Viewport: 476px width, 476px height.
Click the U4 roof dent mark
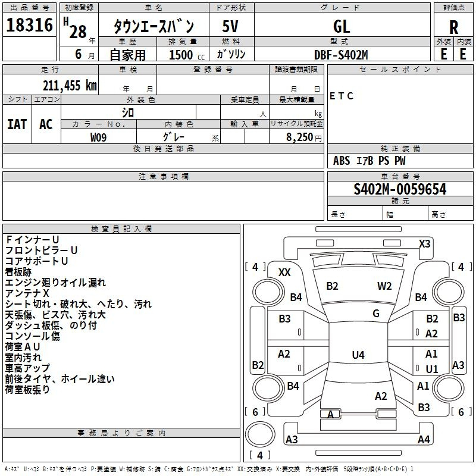(358, 355)
